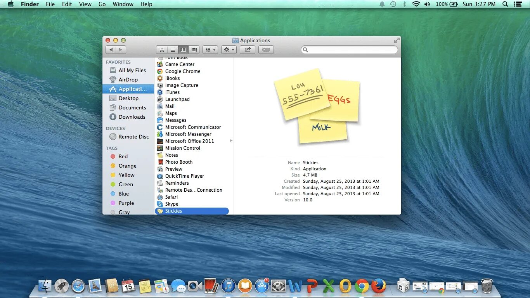Open the Go menu in the menu bar

102,4
